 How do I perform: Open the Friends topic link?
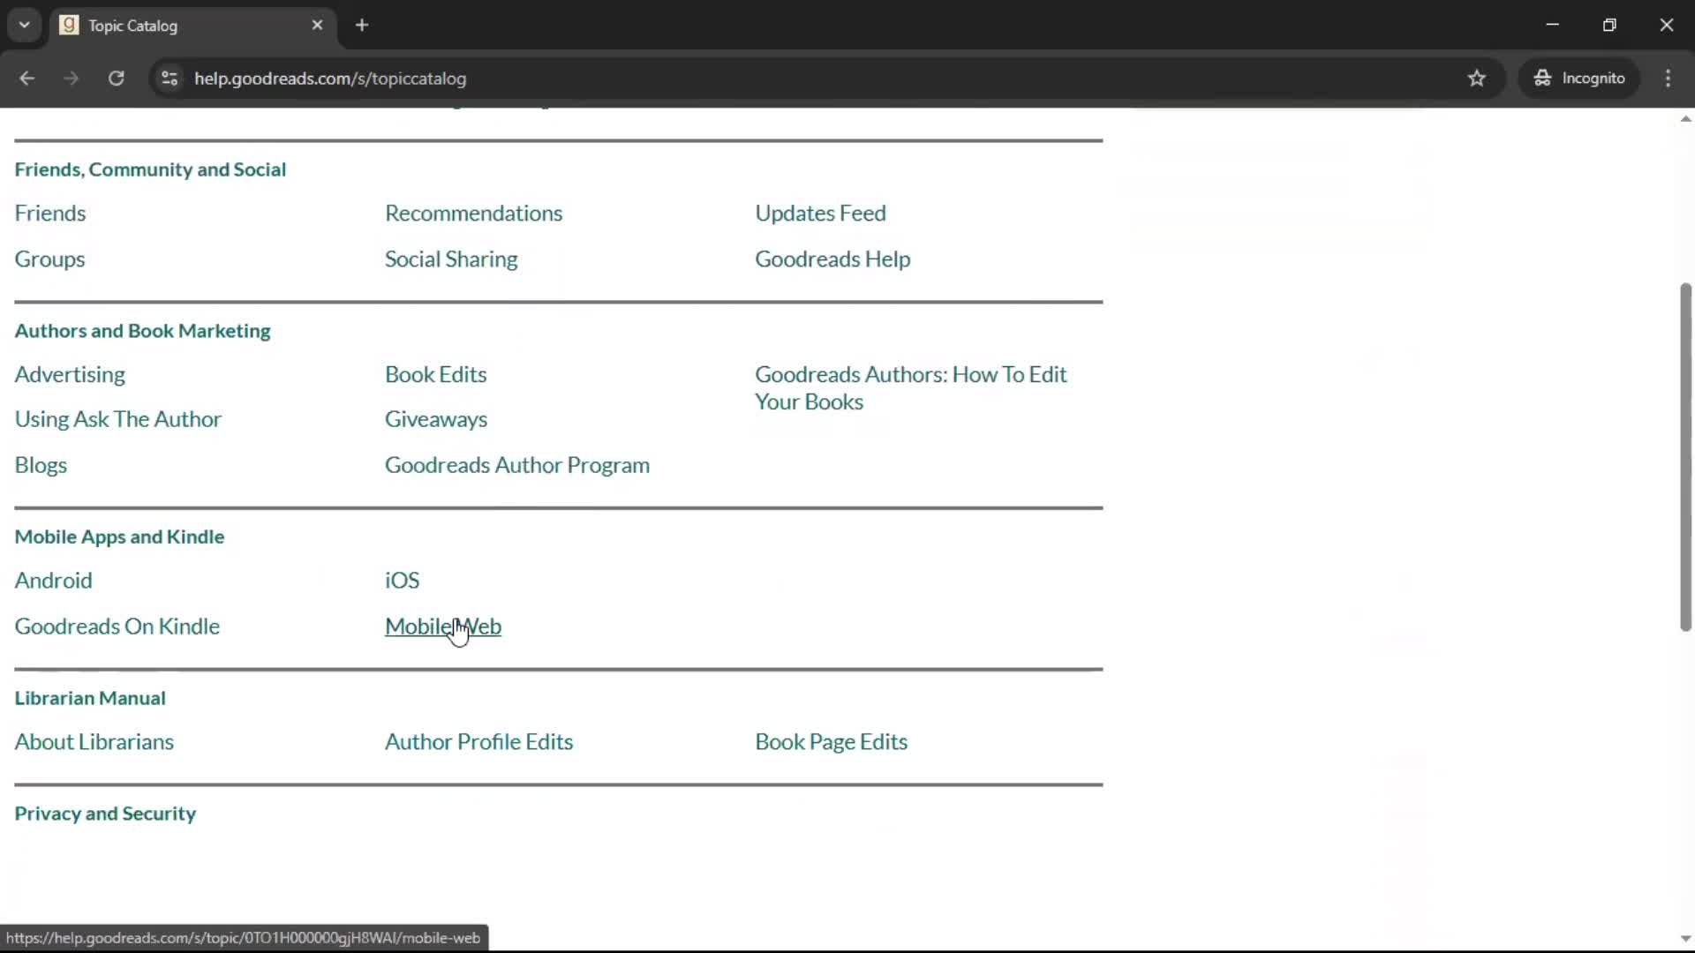[x=50, y=214]
